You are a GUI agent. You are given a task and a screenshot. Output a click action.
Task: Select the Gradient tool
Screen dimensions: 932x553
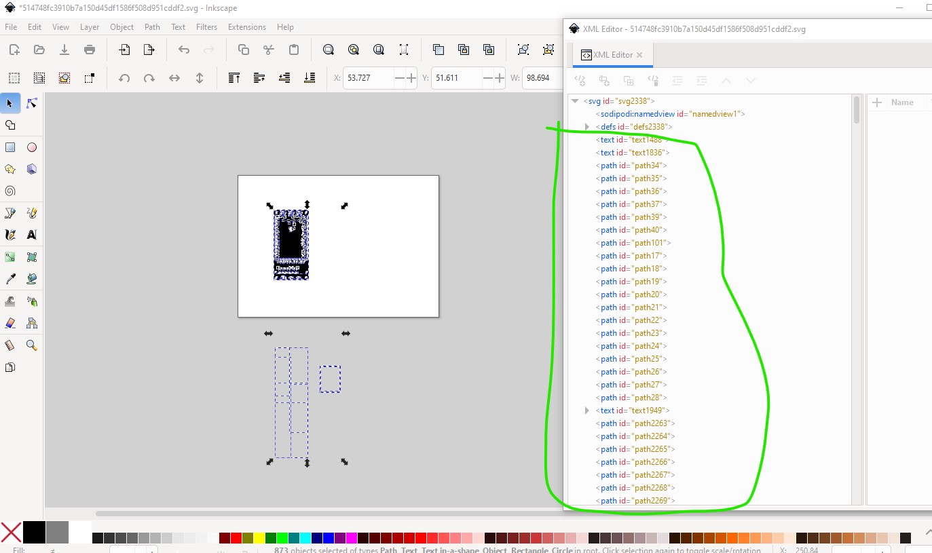click(x=10, y=257)
